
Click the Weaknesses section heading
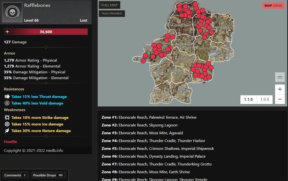click(14, 110)
